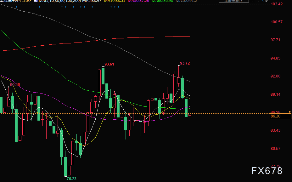Click the 92.00 price axis label
292x182 pixels.
(x=275, y=76)
